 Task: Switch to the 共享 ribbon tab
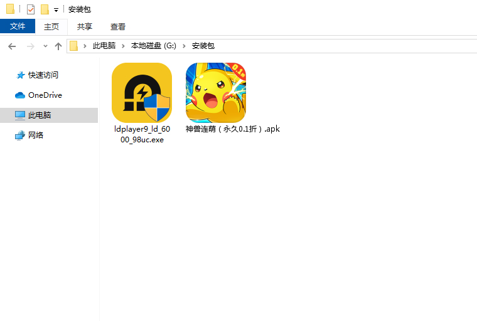(85, 26)
